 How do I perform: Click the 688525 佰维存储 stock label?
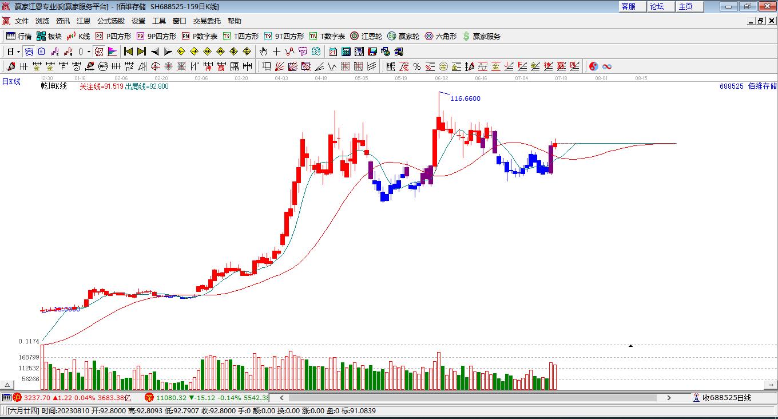click(x=748, y=86)
